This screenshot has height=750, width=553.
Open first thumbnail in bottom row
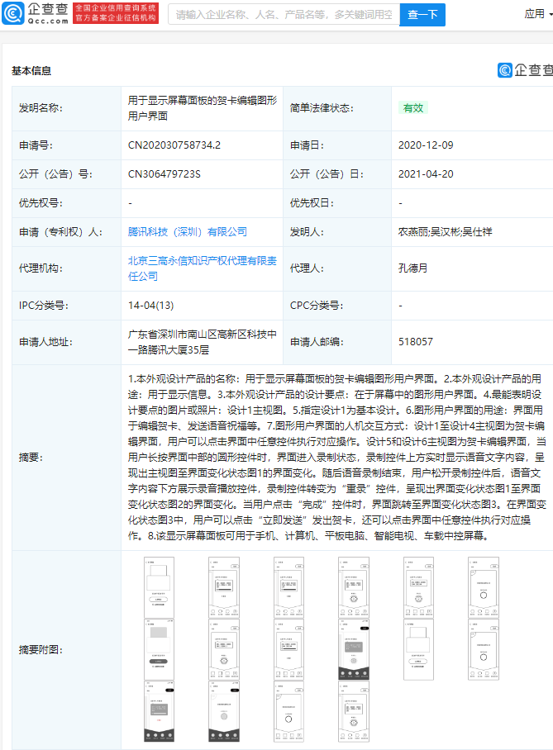point(160,712)
